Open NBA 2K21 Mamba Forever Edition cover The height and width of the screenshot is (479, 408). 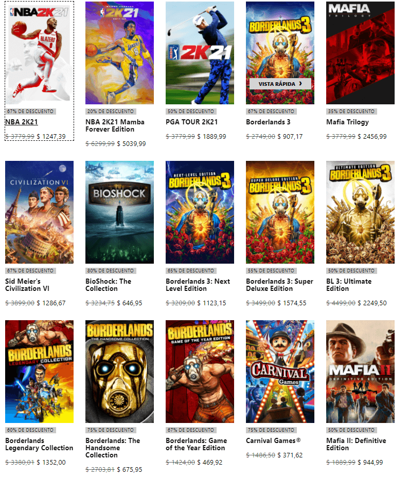pos(119,53)
